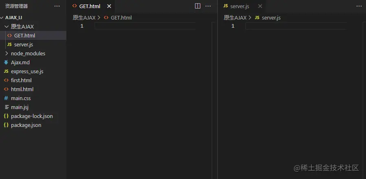Click the braces icon beside package-lock.json
366x179 pixels.
(x=6, y=116)
